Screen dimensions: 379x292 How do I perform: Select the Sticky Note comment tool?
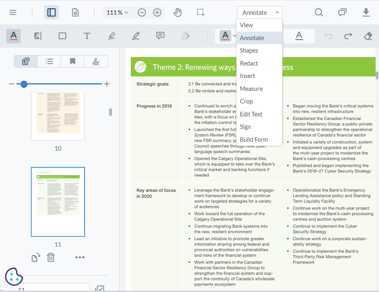point(160,35)
